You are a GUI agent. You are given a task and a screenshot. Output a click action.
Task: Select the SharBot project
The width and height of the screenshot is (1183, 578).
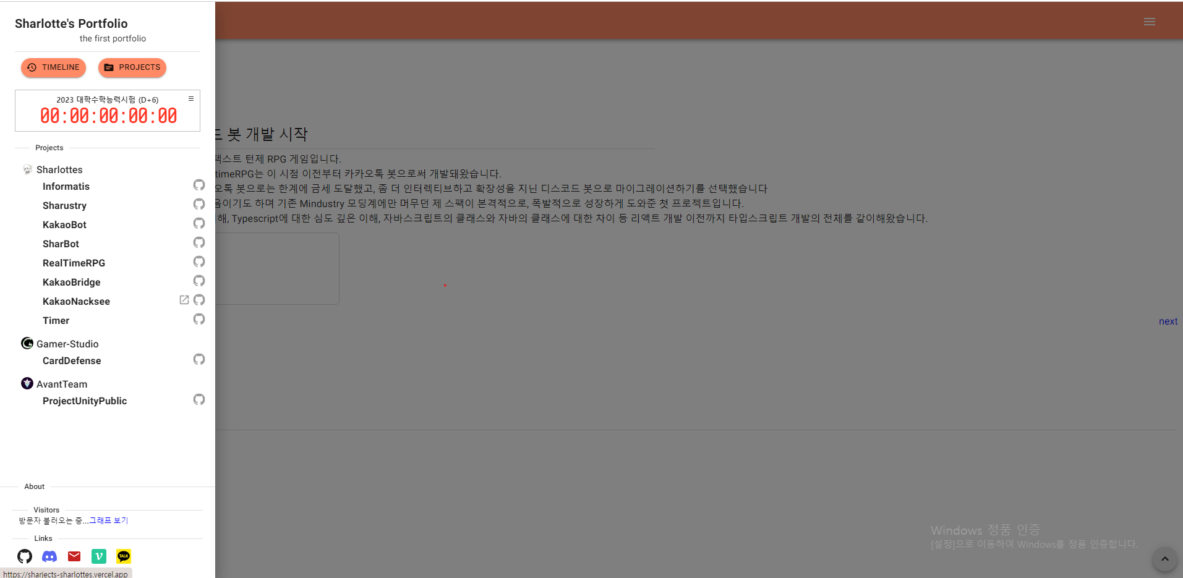point(61,244)
